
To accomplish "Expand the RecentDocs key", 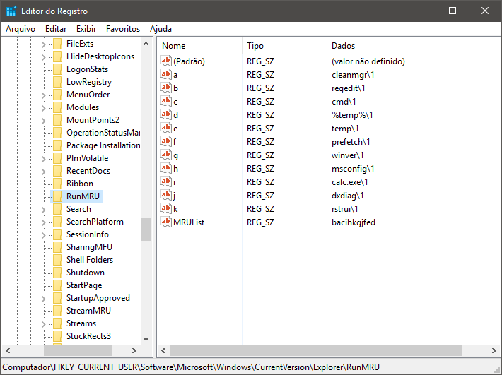I will pos(44,172).
